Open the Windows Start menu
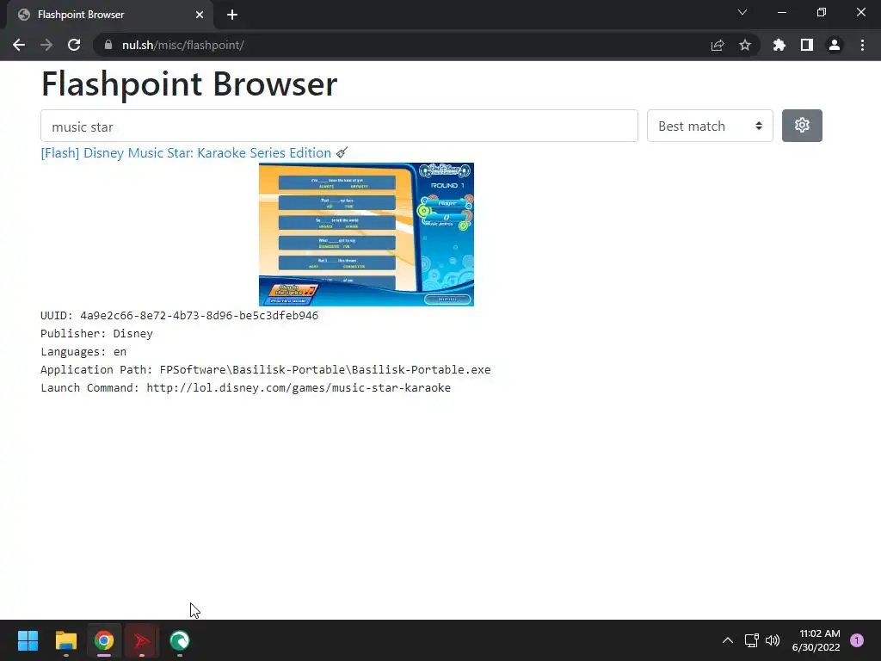881x661 pixels. point(28,640)
